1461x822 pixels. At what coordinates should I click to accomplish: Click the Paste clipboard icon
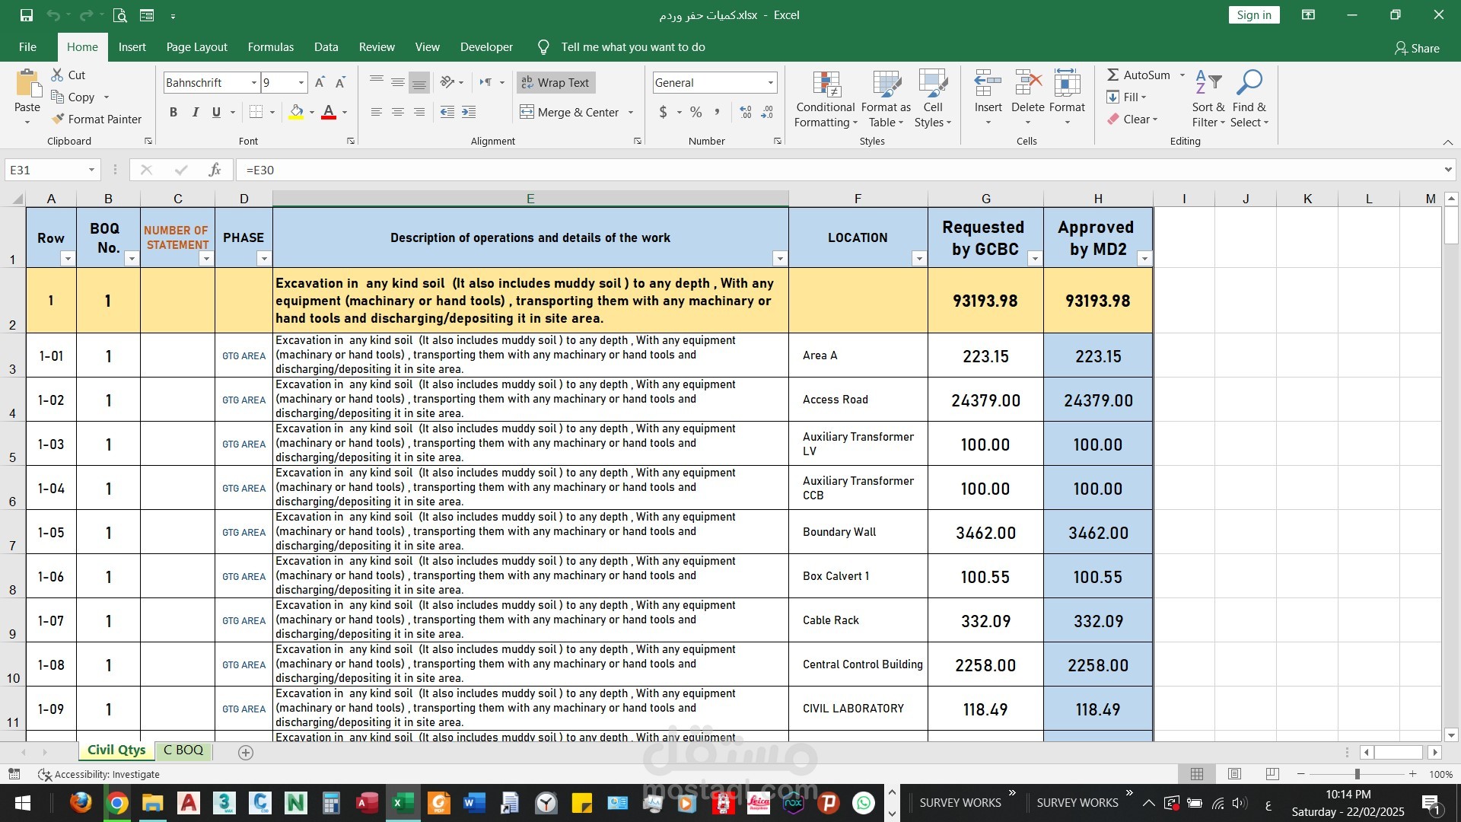point(27,84)
